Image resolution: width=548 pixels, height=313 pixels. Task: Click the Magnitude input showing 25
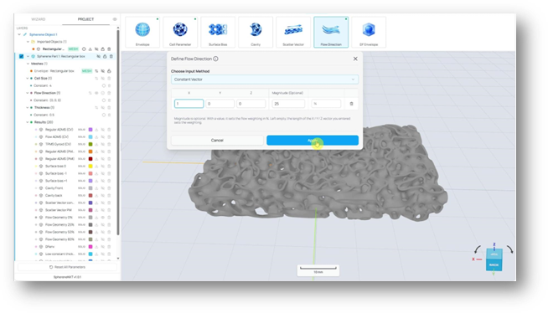click(288, 104)
